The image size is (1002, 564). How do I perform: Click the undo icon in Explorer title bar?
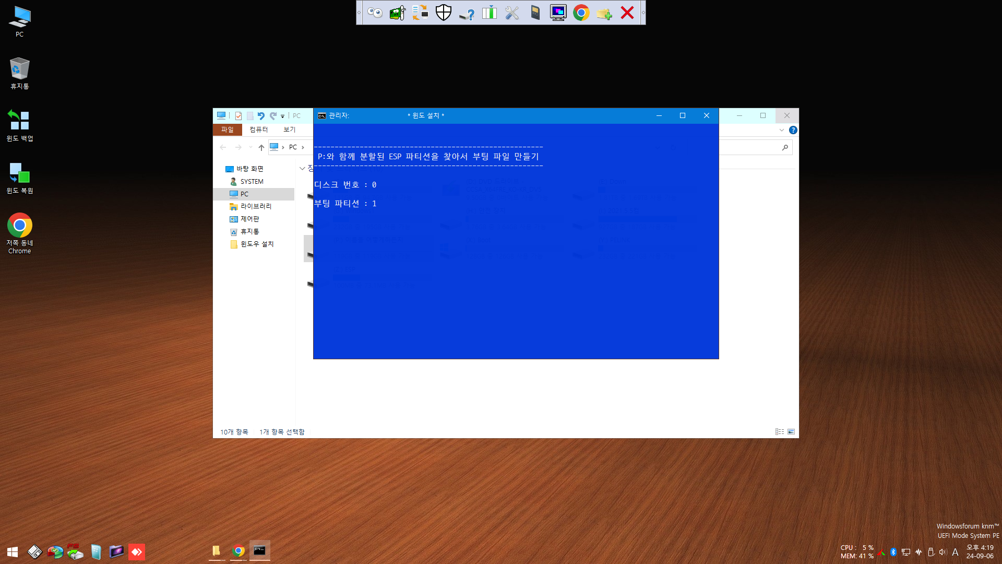[x=261, y=116]
